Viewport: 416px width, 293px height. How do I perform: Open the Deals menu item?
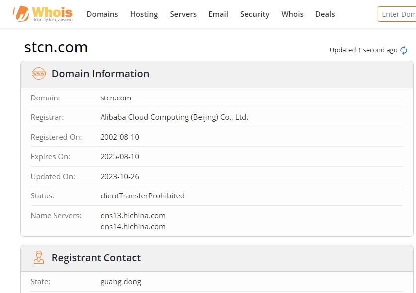click(325, 14)
